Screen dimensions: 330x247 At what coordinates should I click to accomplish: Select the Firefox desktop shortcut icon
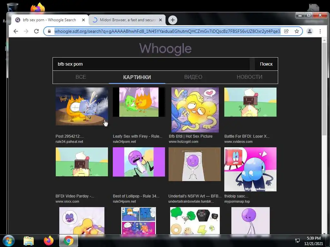point(38,7)
